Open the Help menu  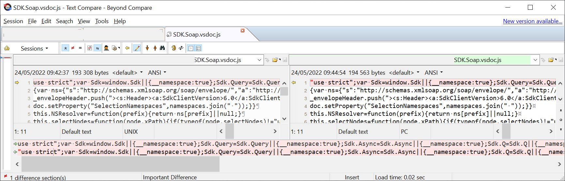[120, 21]
